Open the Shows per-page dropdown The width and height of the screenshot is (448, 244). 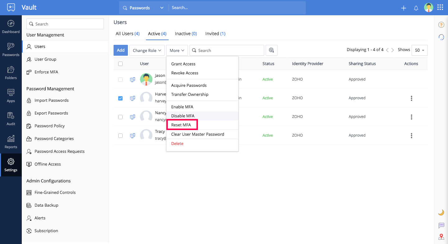point(419,50)
